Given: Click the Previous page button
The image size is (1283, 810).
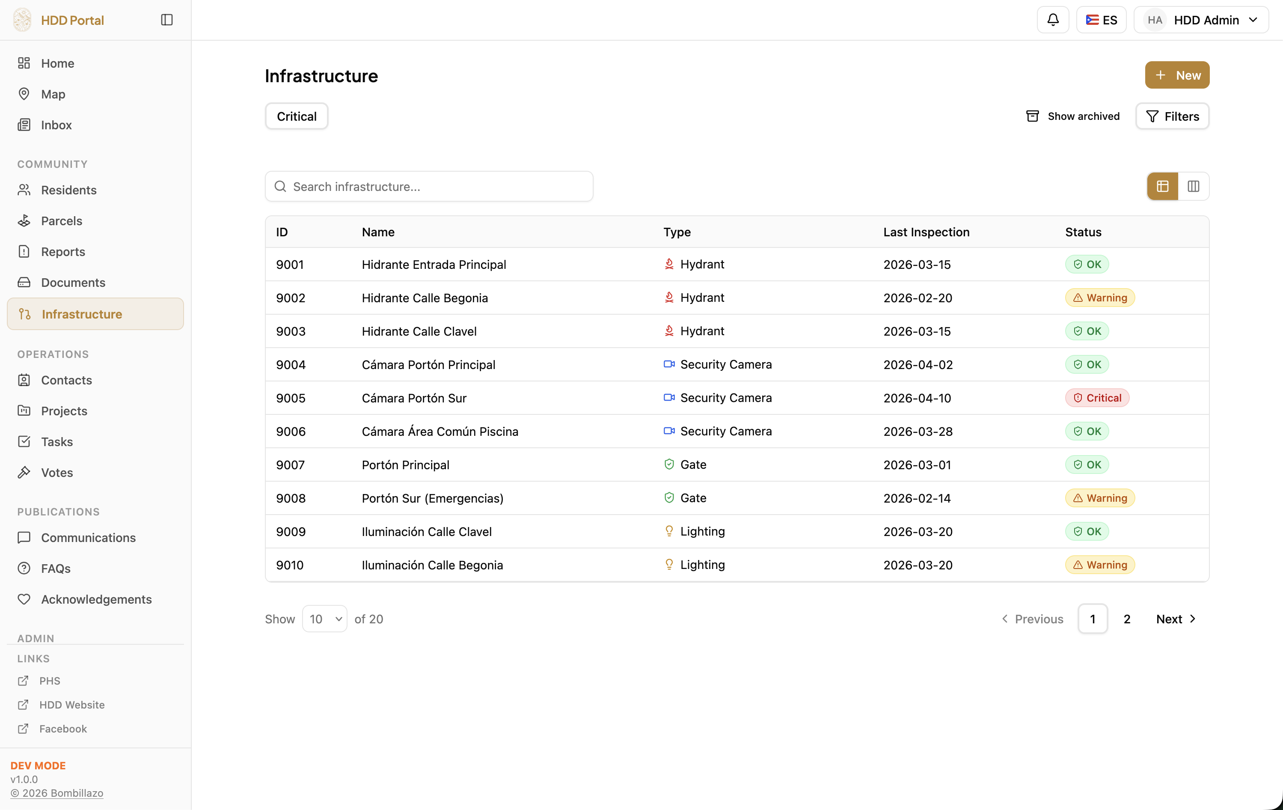Looking at the screenshot, I should pos(1033,619).
